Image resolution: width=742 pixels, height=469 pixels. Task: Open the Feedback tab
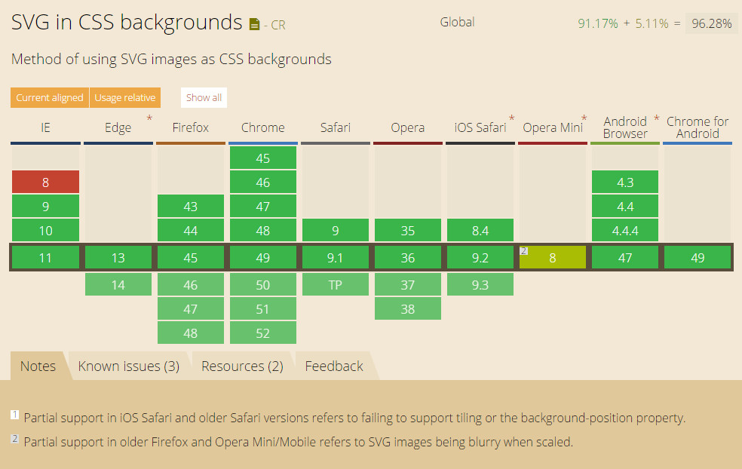pos(334,366)
